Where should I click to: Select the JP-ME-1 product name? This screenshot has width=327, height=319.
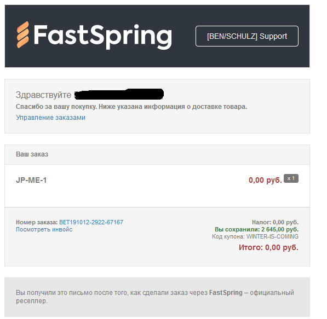(x=31, y=180)
